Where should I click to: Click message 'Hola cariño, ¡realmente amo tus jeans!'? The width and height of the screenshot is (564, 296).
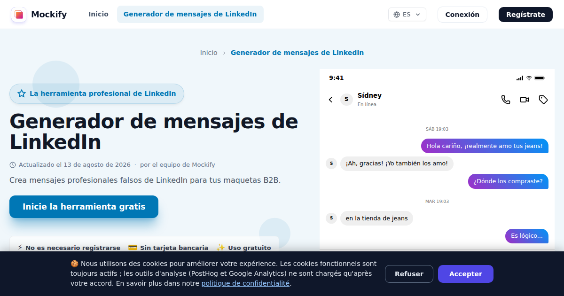485,146
